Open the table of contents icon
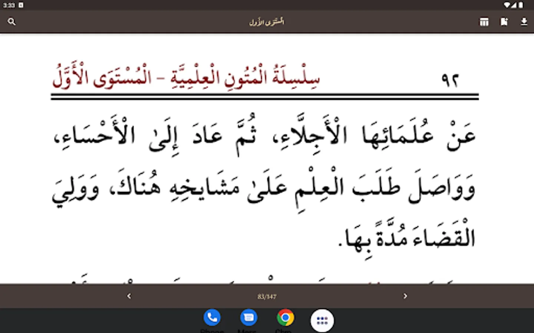This screenshot has height=333, width=534. (x=484, y=22)
